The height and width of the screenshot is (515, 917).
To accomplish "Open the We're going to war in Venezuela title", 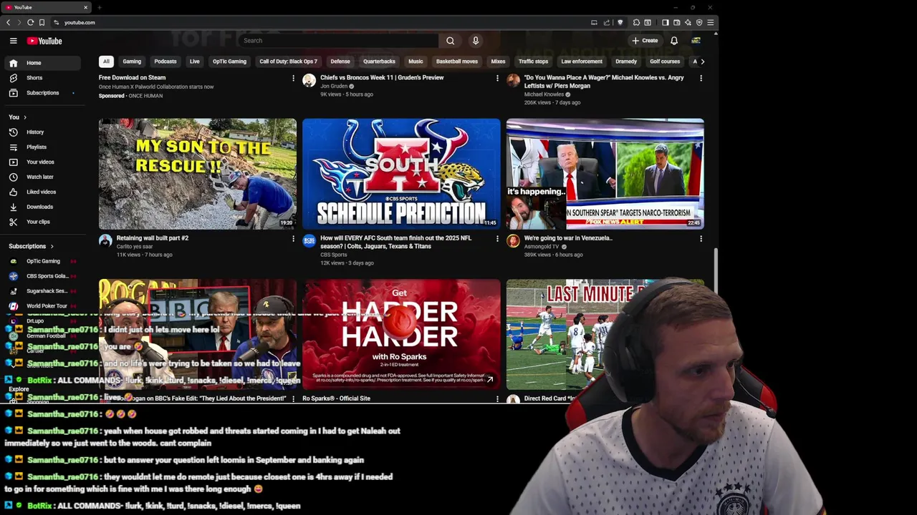I will (x=568, y=238).
